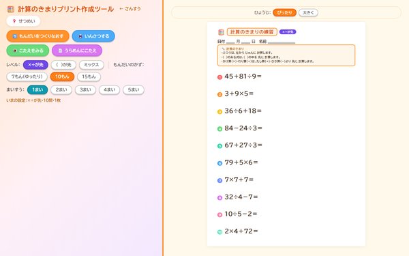Screen dimensions: 409x256
Task: Click problem 67+27÷3=
Action: [x=243, y=145]
